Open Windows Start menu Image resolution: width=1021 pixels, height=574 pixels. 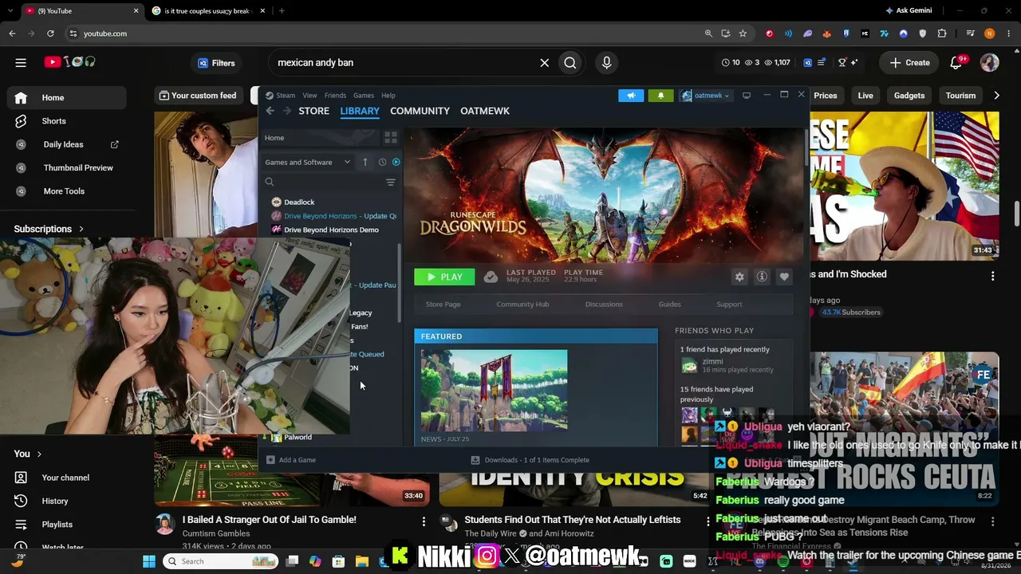click(149, 561)
